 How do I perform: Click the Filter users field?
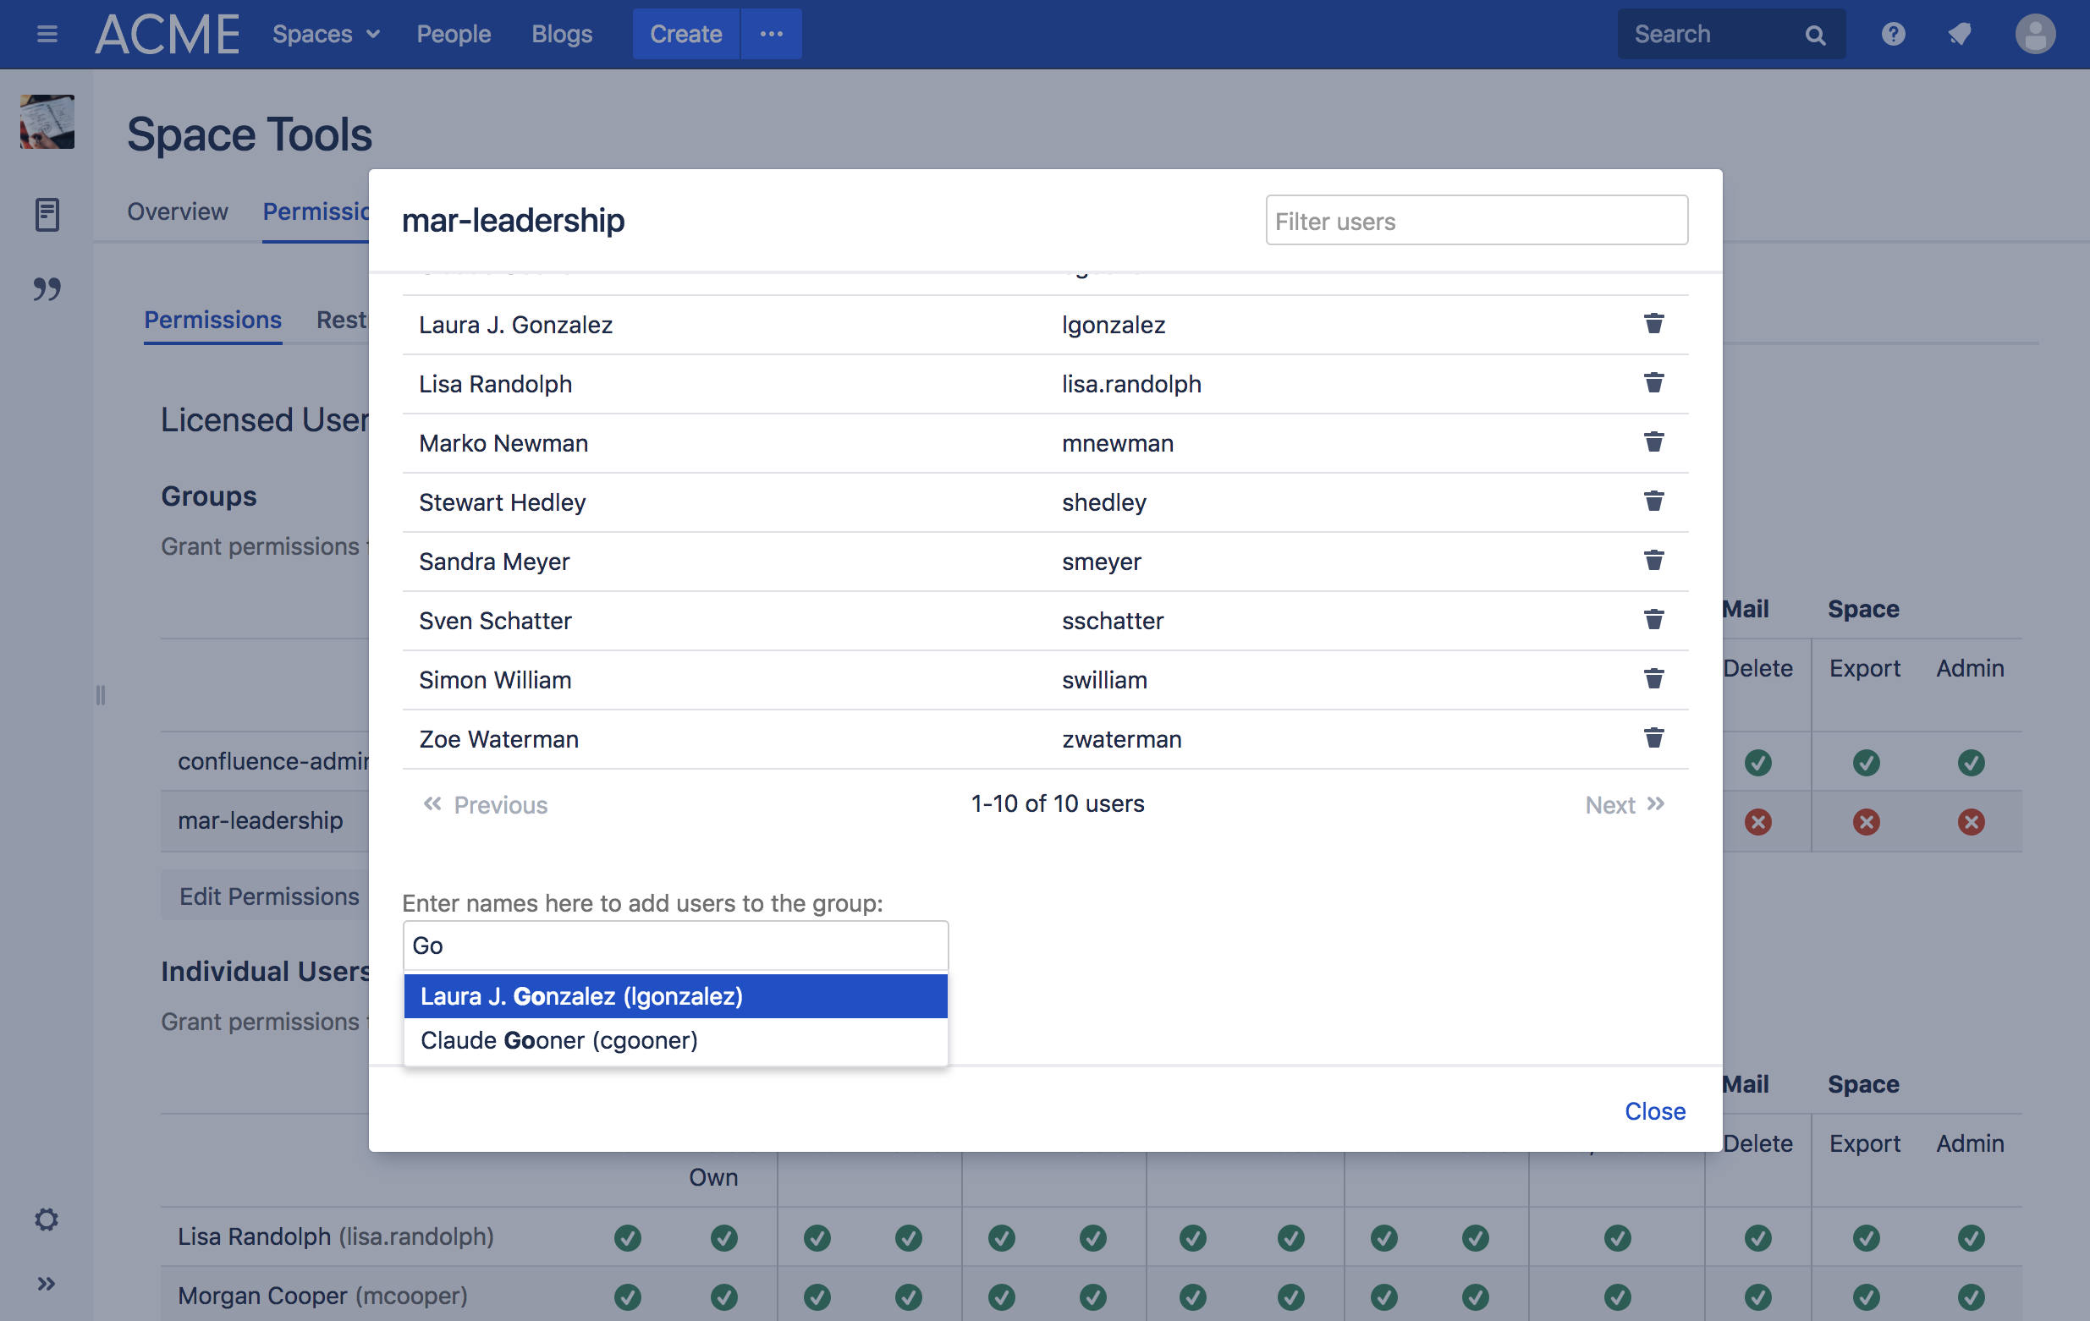click(x=1476, y=222)
